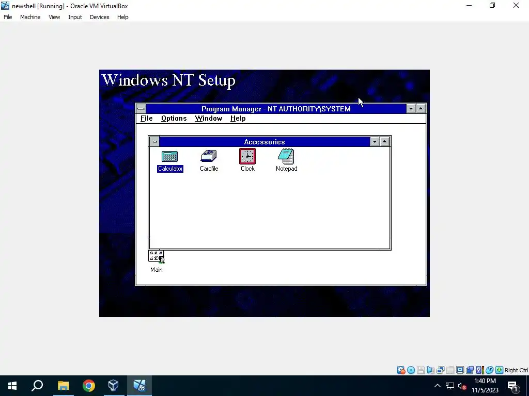The width and height of the screenshot is (529, 396).
Task: Open Program Manager's Window menu
Action: pos(209,118)
